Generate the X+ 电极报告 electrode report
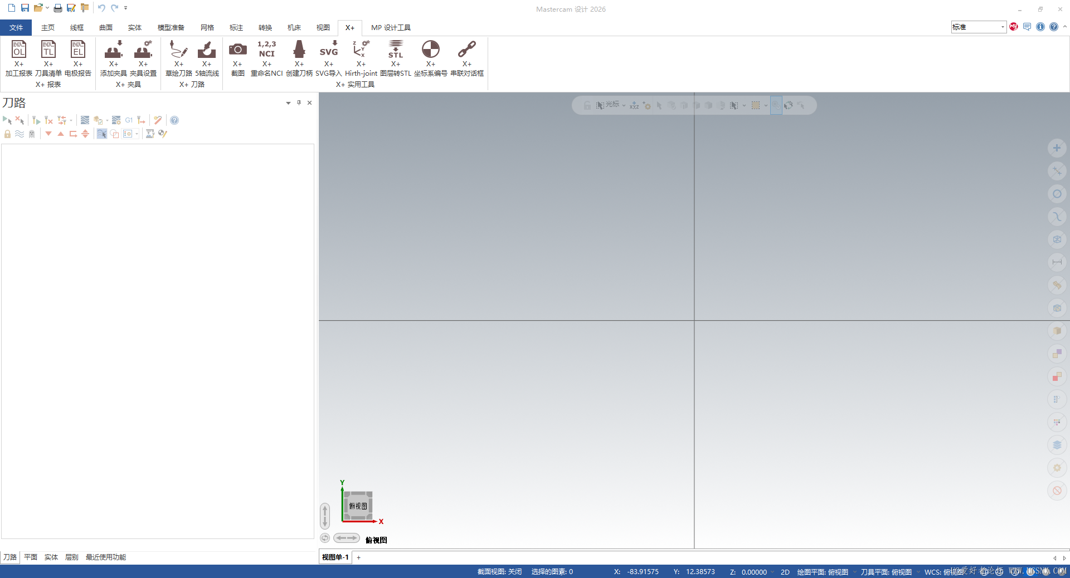 tap(78, 58)
